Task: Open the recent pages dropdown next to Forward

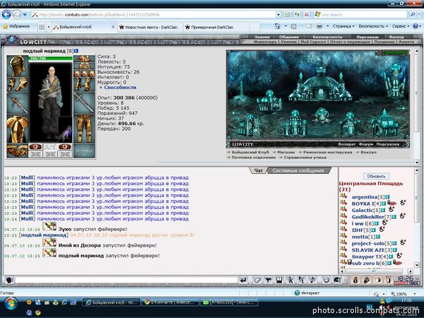Action: 25,15
